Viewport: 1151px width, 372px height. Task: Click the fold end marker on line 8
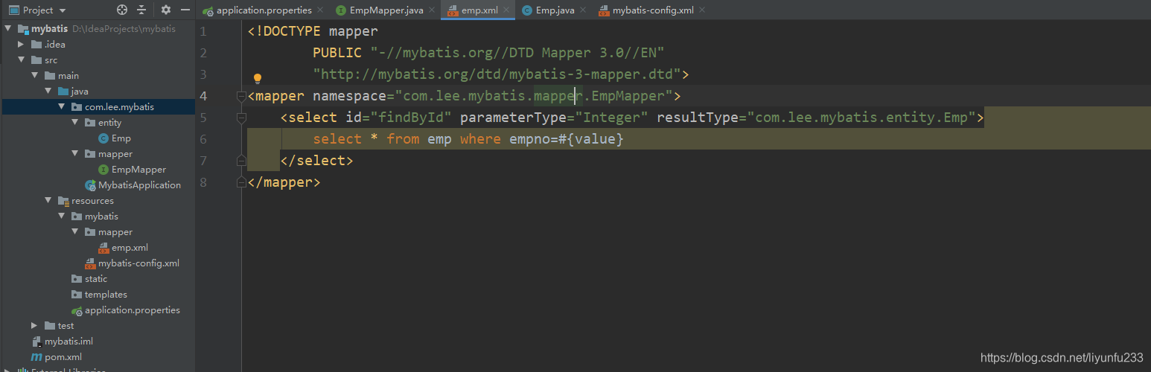tap(240, 182)
